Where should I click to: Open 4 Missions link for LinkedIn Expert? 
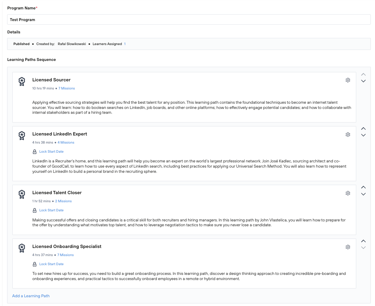[66, 143]
